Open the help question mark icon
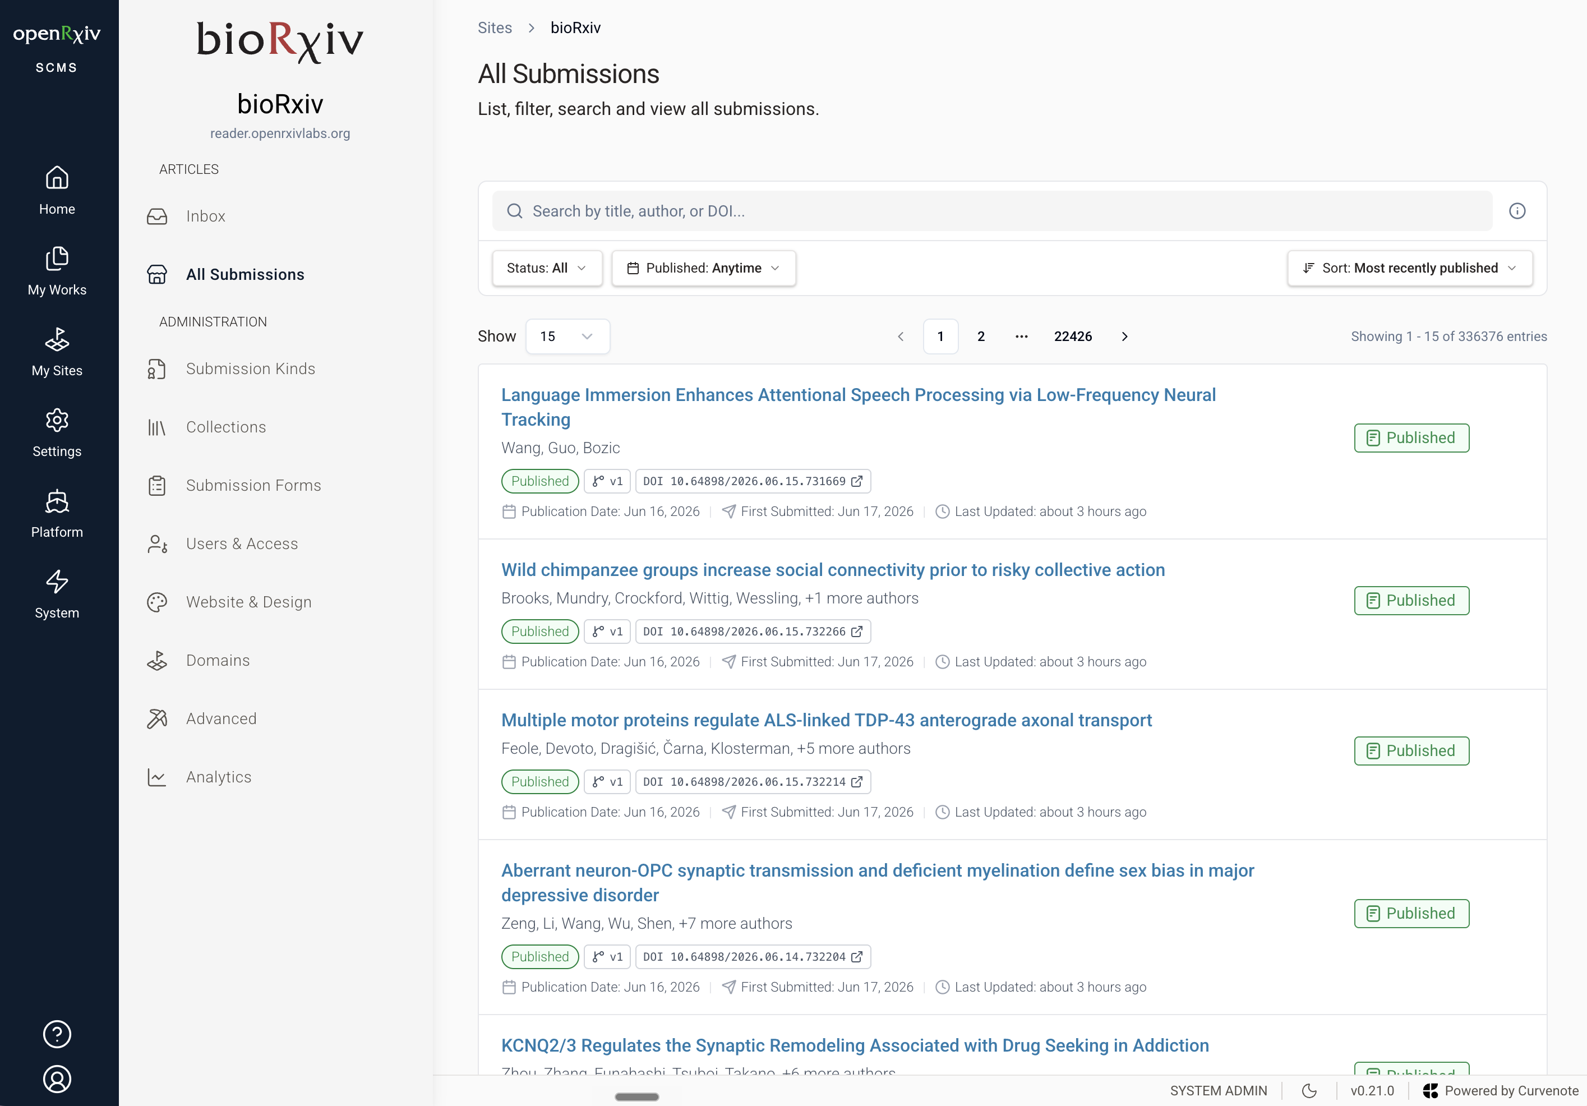 pos(57,1034)
